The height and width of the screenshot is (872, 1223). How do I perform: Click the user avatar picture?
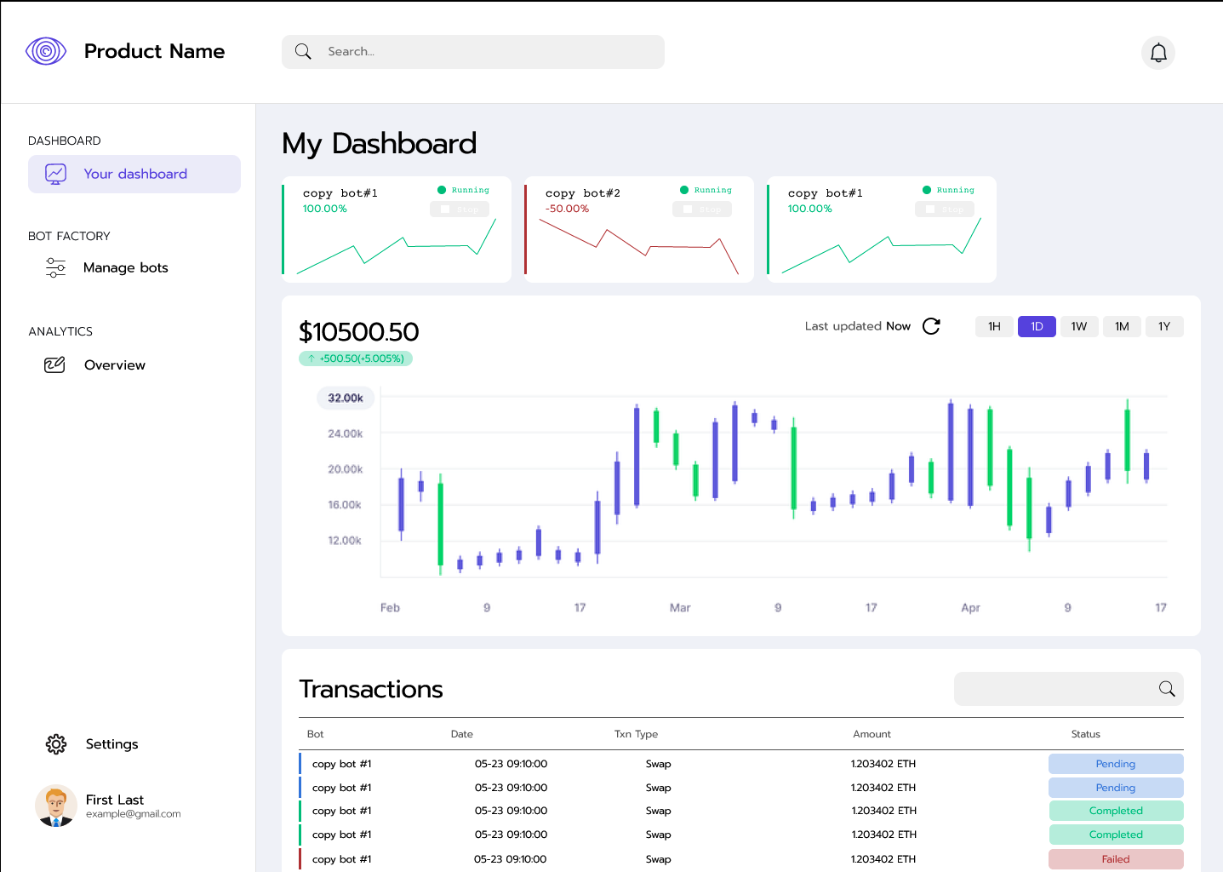pos(56,806)
